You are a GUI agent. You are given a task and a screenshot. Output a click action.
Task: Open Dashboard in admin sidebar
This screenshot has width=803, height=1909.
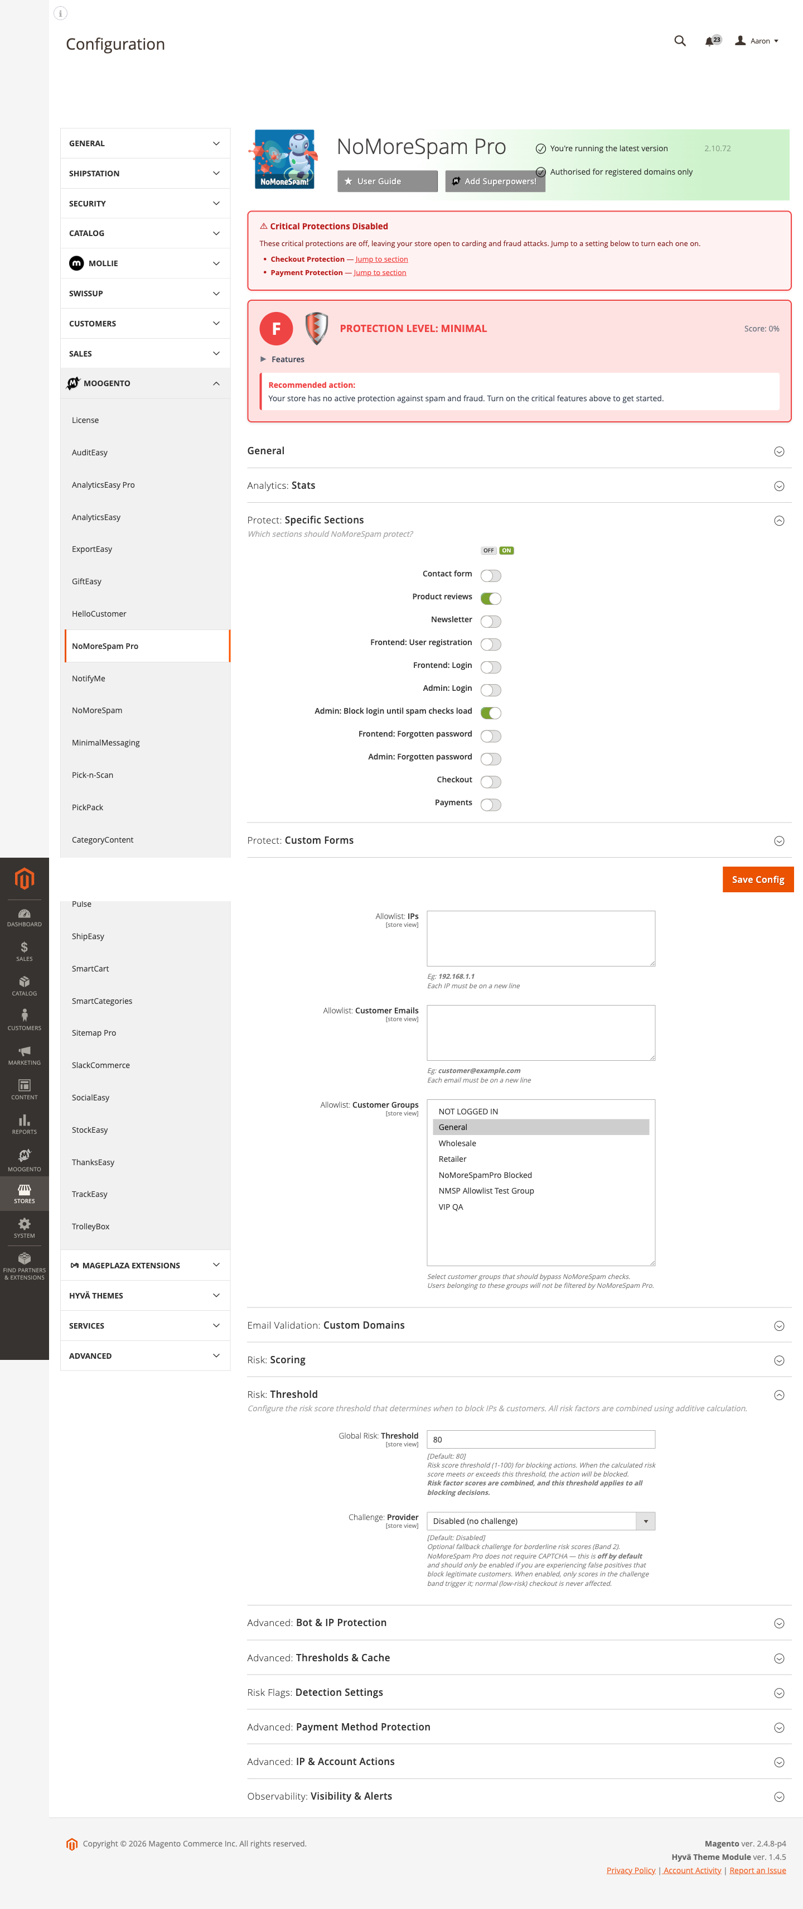click(x=25, y=917)
